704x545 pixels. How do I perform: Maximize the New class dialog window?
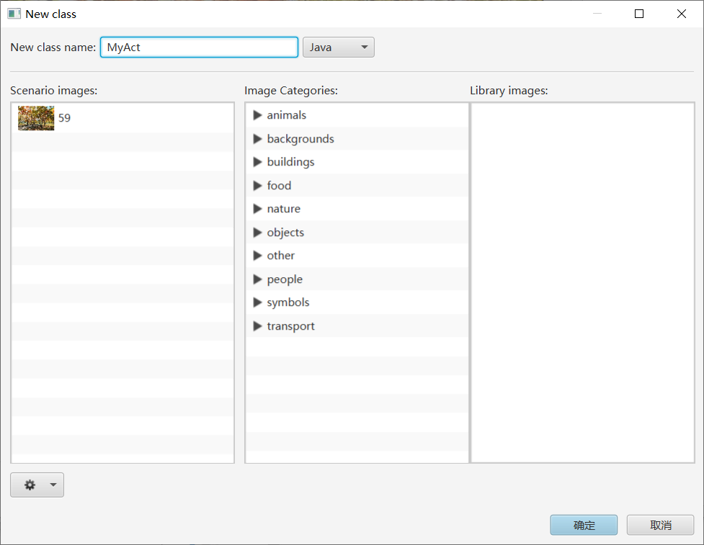pos(639,14)
